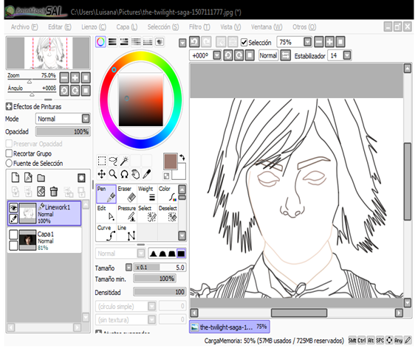Select the Rotate view tool
The width and height of the screenshot is (418, 351).
[x=125, y=174]
